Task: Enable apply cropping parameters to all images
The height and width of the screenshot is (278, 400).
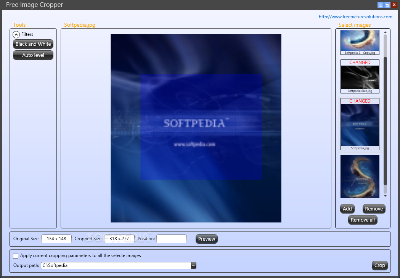Action: [x=16, y=256]
